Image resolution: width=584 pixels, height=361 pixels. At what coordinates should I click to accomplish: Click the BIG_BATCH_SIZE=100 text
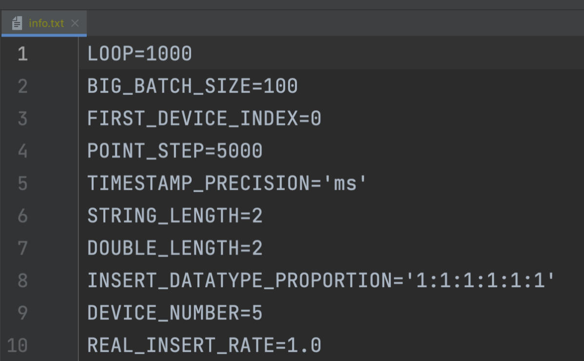tap(192, 86)
